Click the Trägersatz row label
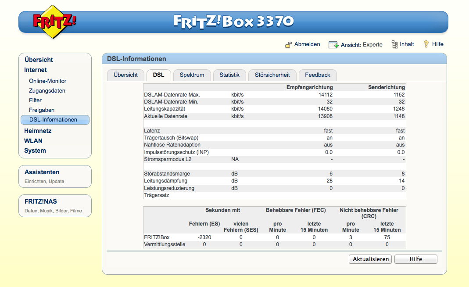 pyautogui.click(x=157, y=195)
